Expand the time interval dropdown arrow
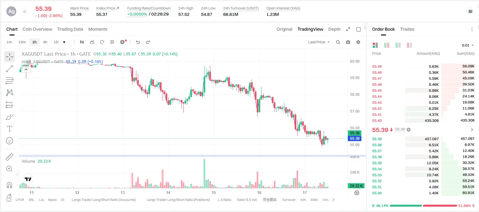The image size is (479, 212). [64, 42]
